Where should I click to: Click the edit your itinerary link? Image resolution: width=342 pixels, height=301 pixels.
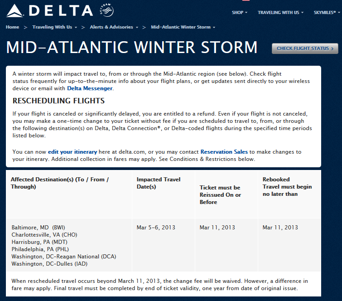tap(72, 152)
